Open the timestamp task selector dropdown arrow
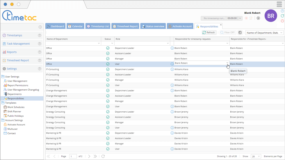 pyautogui.click(x=240, y=18)
